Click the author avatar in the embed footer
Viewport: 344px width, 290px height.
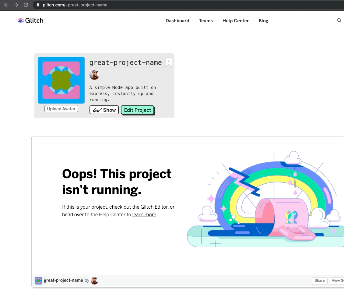coord(94,281)
